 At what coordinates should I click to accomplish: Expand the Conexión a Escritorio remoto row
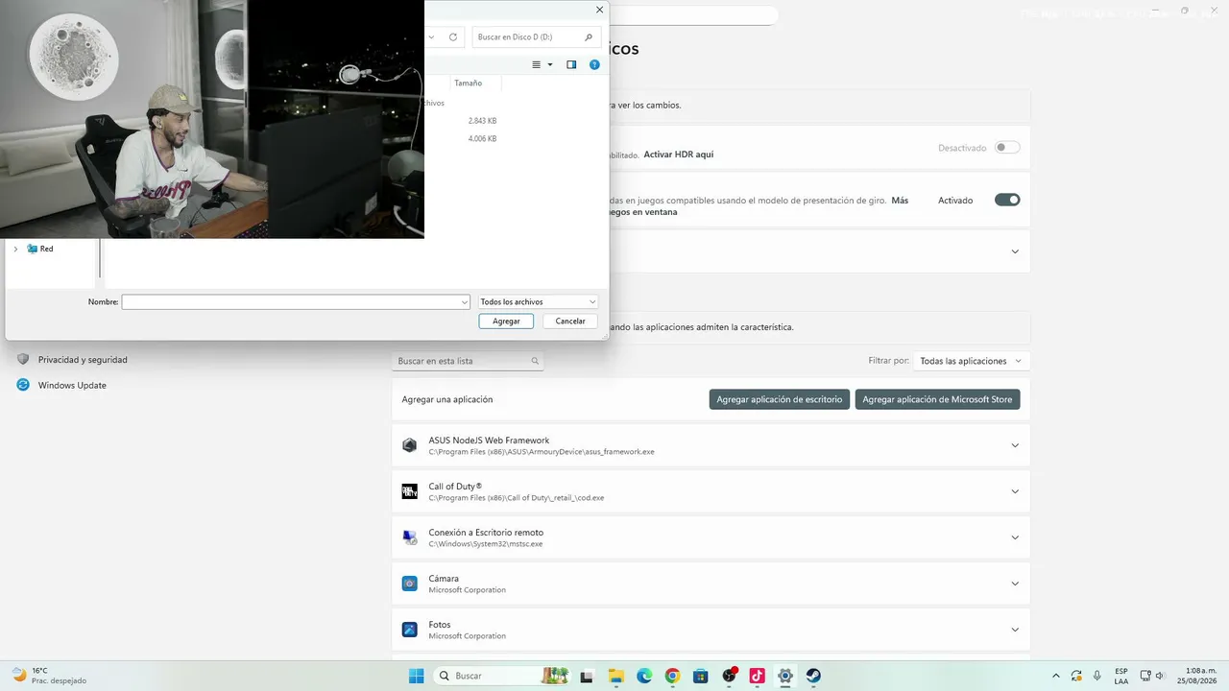(x=1015, y=537)
